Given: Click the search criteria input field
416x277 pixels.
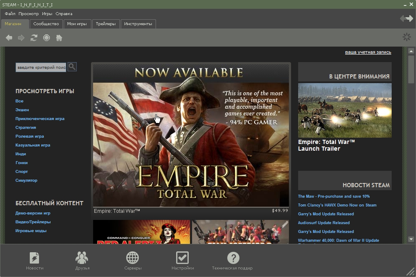Looking at the screenshot, I should coord(41,67).
